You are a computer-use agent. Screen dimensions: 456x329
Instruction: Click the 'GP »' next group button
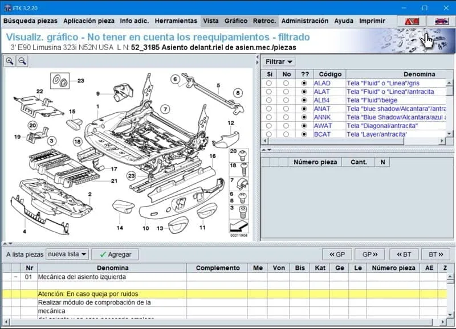point(369,254)
